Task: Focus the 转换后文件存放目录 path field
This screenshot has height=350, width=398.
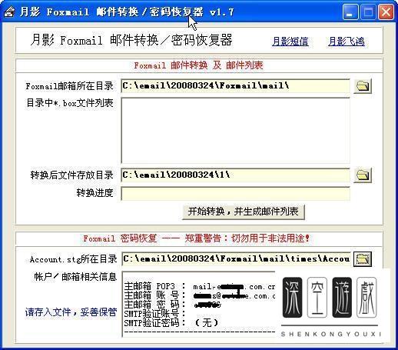Action: (x=235, y=175)
